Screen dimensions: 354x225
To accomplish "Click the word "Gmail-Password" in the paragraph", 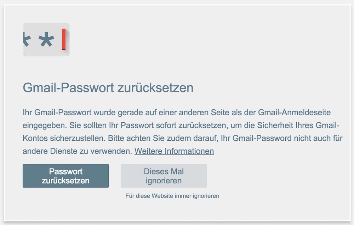I will (257, 139).
